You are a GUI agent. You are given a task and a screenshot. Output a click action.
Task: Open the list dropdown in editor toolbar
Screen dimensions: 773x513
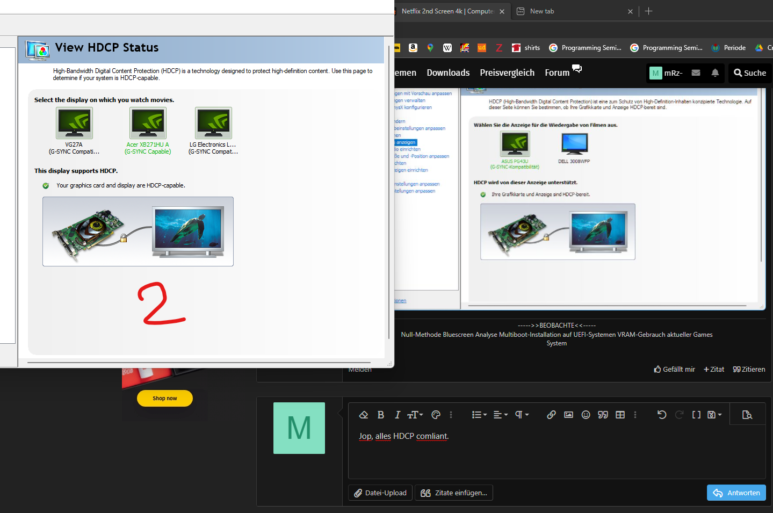click(479, 415)
